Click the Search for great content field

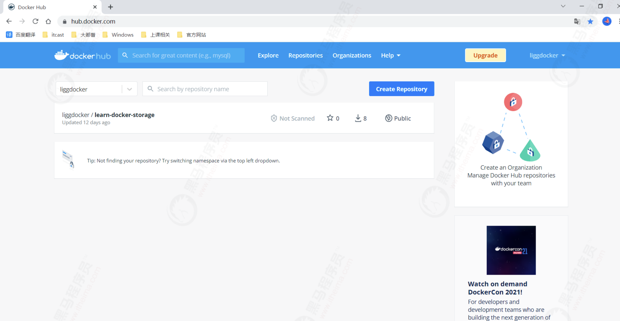pyautogui.click(x=181, y=55)
